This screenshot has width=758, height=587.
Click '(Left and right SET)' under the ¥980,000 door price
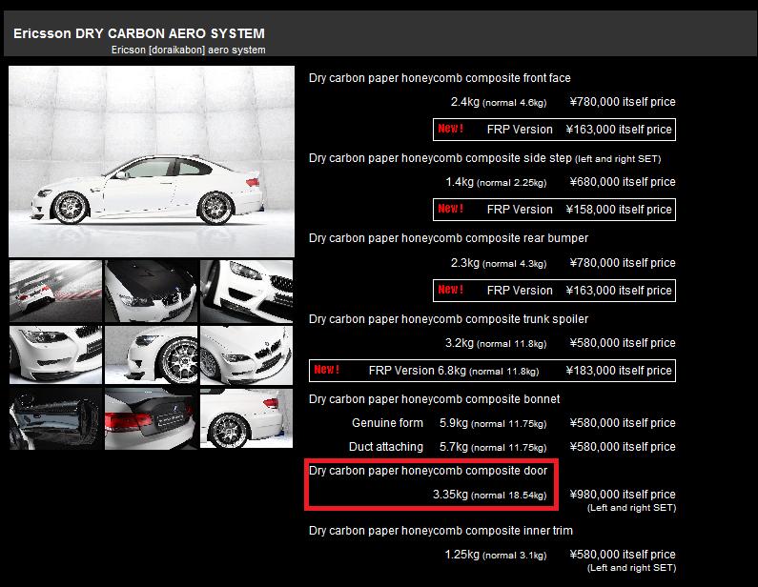point(631,508)
